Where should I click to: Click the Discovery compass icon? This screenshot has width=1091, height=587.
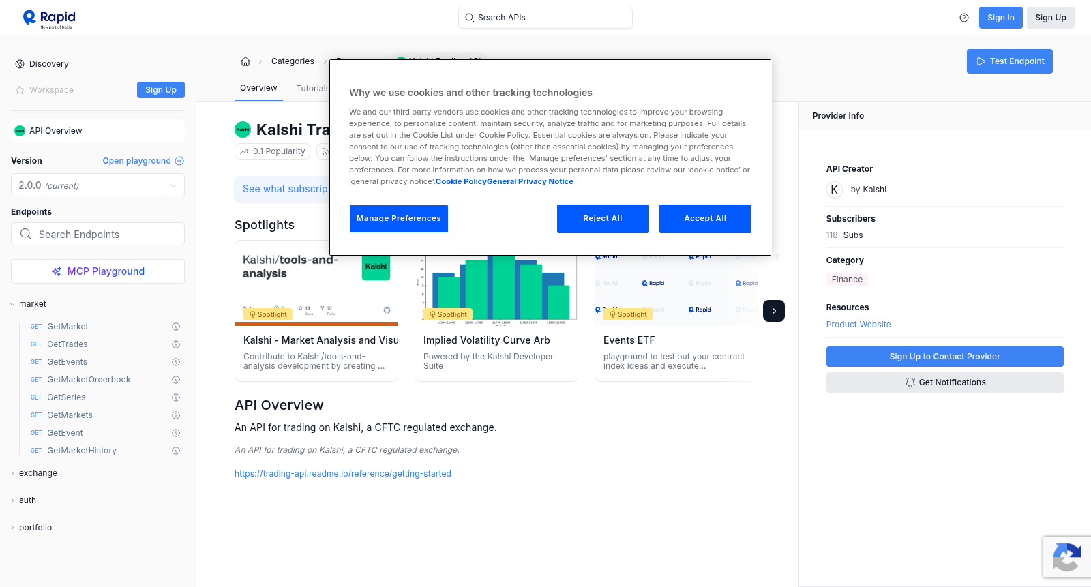pos(20,64)
